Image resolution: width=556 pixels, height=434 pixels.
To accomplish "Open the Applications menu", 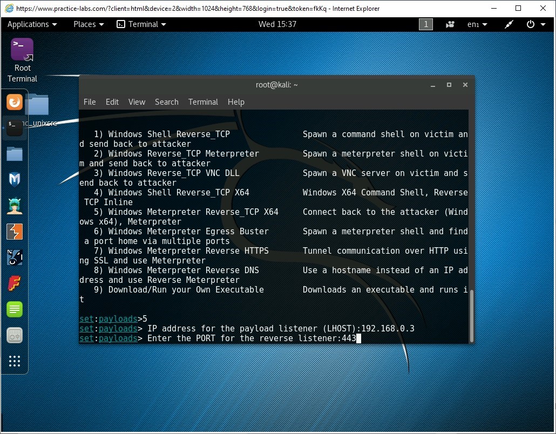I will 32,24.
